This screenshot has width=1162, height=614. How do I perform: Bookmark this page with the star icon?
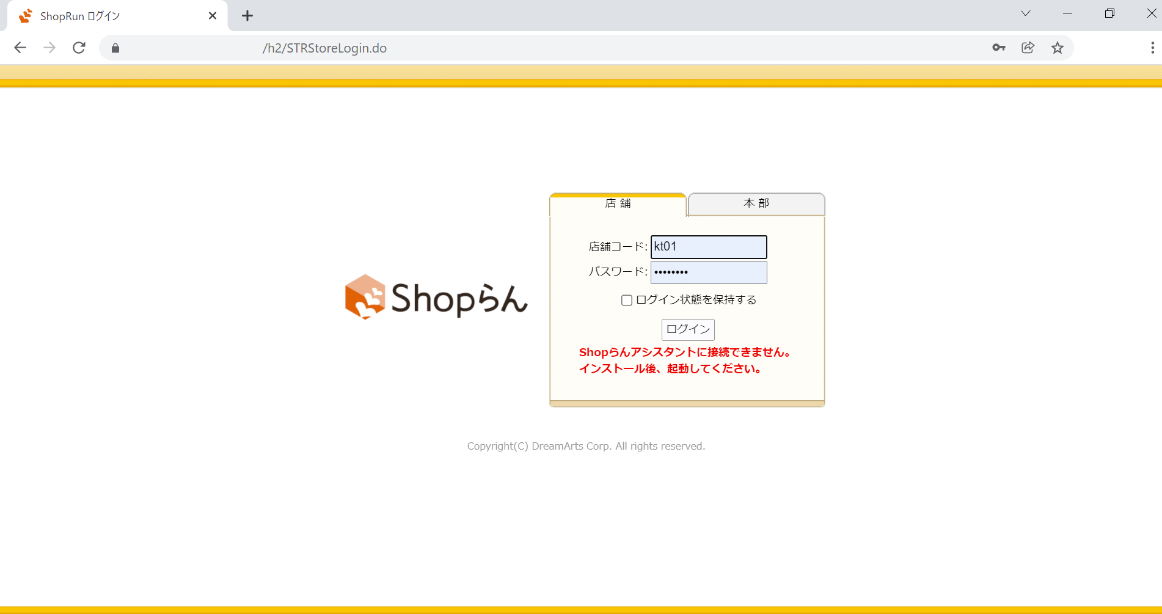pyautogui.click(x=1058, y=48)
